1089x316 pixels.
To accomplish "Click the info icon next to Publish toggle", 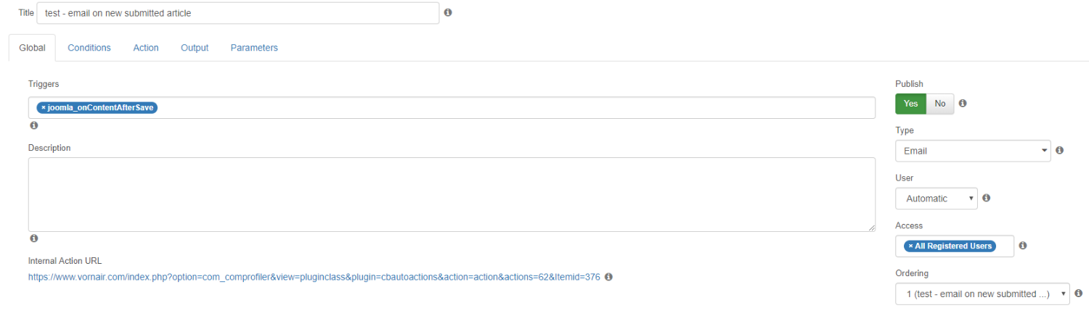I will coord(963,104).
